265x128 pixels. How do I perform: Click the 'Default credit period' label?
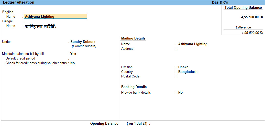(20, 58)
